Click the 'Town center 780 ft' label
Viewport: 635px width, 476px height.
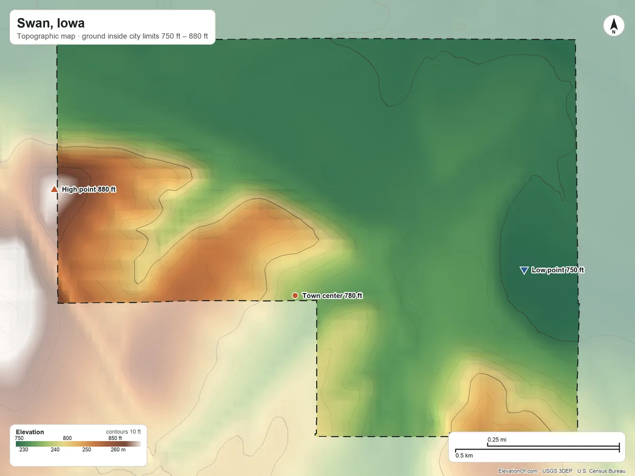click(x=332, y=296)
